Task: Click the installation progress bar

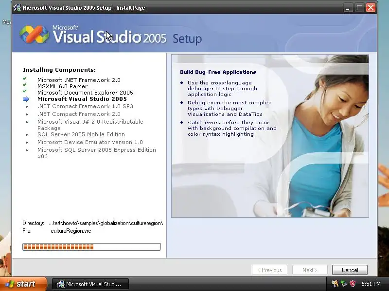Action: click(91, 247)
